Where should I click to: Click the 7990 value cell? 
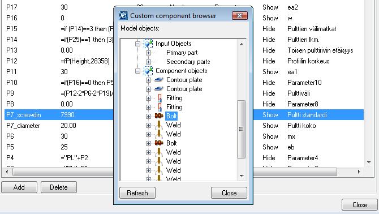tap(68, 115)
